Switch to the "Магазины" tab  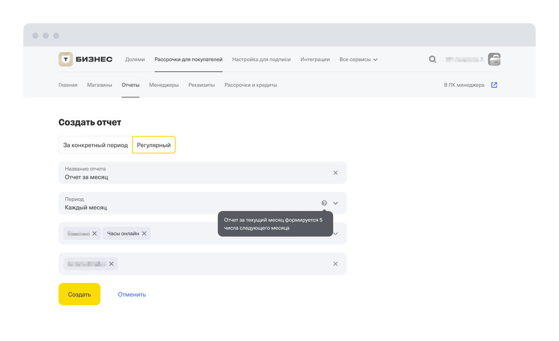(99, 85)
